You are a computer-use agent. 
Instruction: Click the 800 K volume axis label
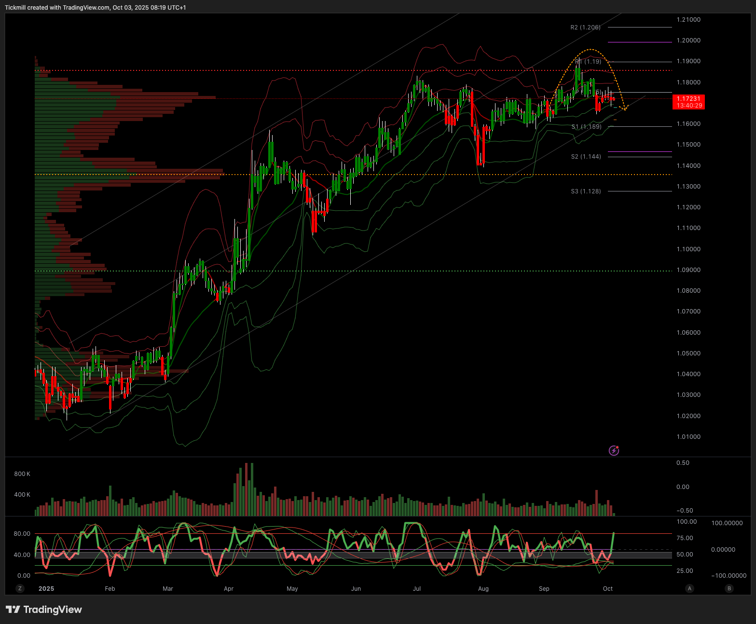(x=22, y=474)
